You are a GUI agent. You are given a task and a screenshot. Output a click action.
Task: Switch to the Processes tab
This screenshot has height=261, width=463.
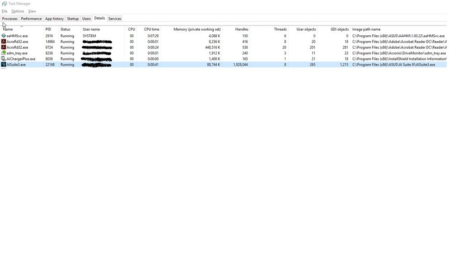10,19
